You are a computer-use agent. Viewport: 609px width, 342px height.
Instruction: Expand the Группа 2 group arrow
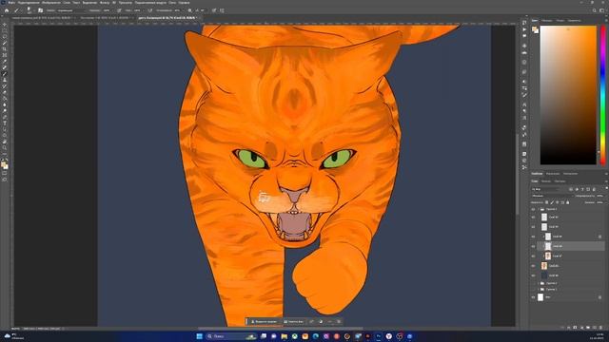[x=539, y=283]
